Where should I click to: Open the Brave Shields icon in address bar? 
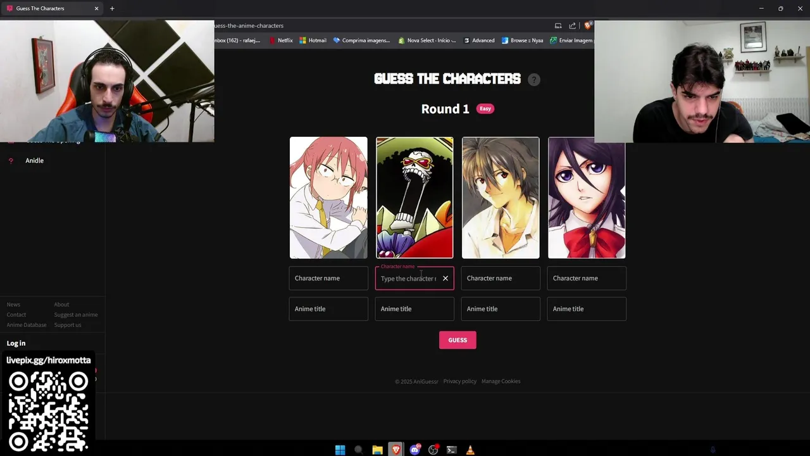pyautogui.click(x=588, y=26)
